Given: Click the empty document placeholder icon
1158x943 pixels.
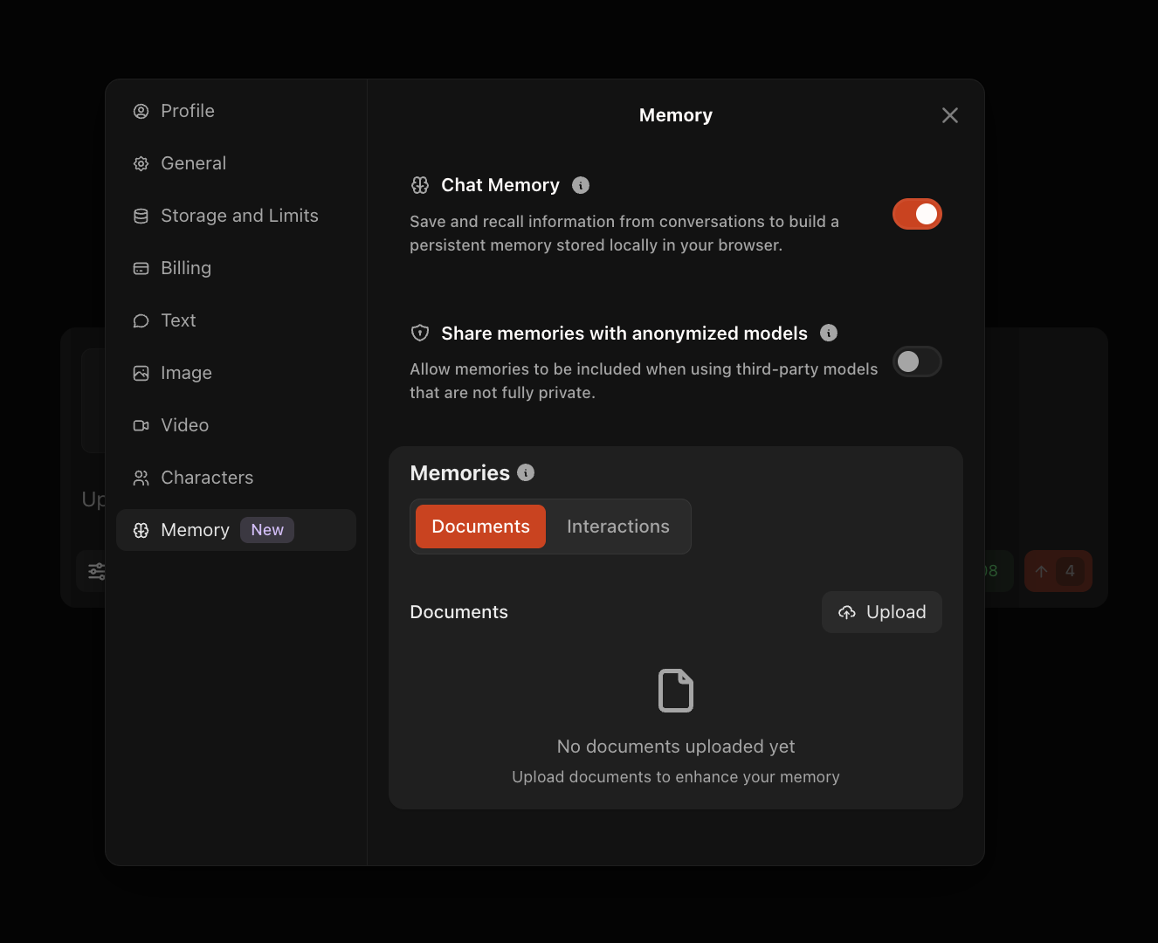Looking at the screenshot, I should click(x=675, y=691).
